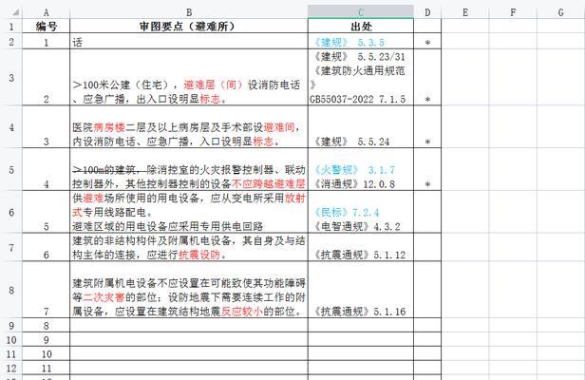Click the 审图要点（避难所） header cell
Viewport: 585px width, 380px height.
point(189,27)
